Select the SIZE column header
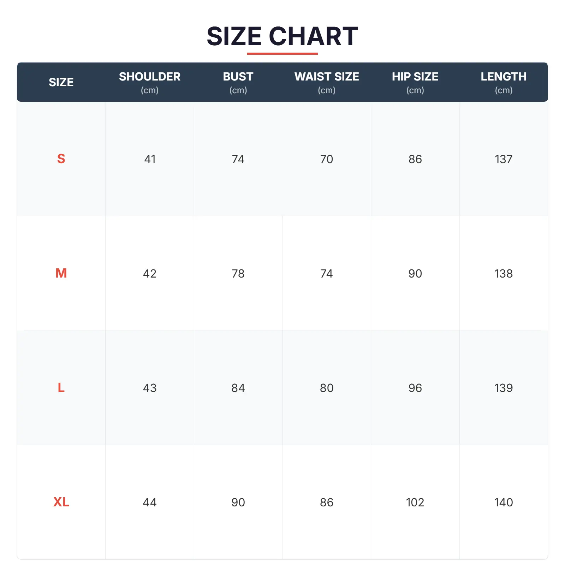The width and height of the screenshot is (565, 565). [61, 82]
